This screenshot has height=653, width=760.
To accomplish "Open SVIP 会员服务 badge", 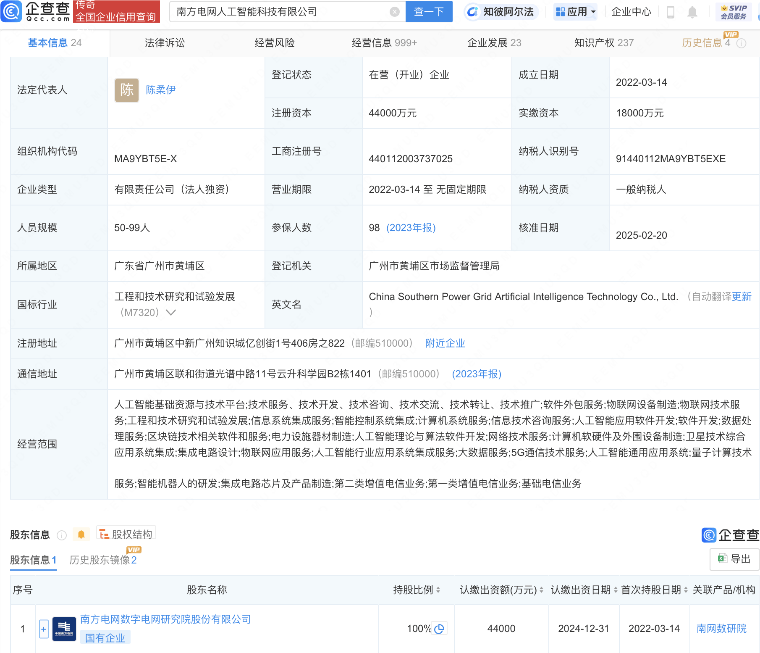I will tap(734, 12).
